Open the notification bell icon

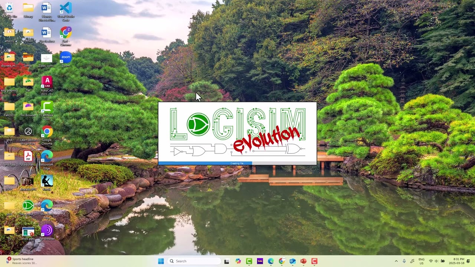tap(468, 261)
